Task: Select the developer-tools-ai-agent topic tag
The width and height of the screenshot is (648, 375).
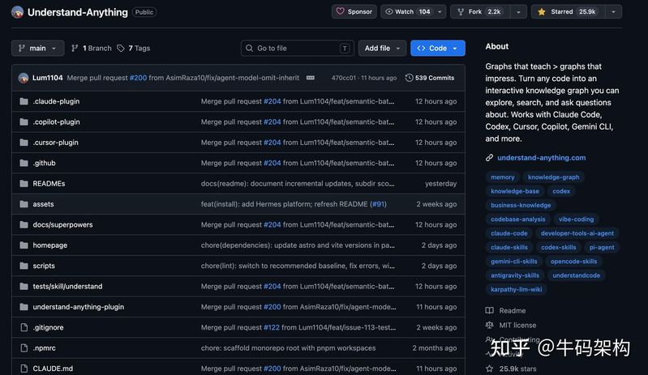Action: click(577, 233)
